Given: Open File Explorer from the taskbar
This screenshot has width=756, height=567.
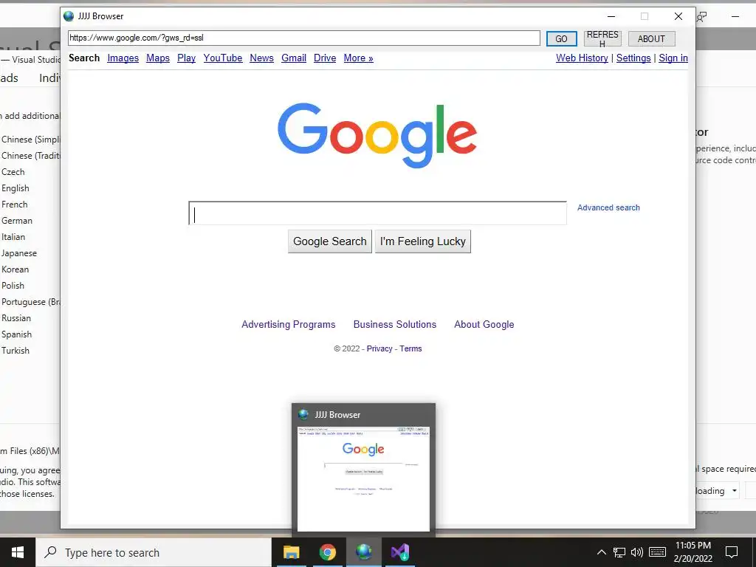Looking at the screenshot, I should point(291,552).
